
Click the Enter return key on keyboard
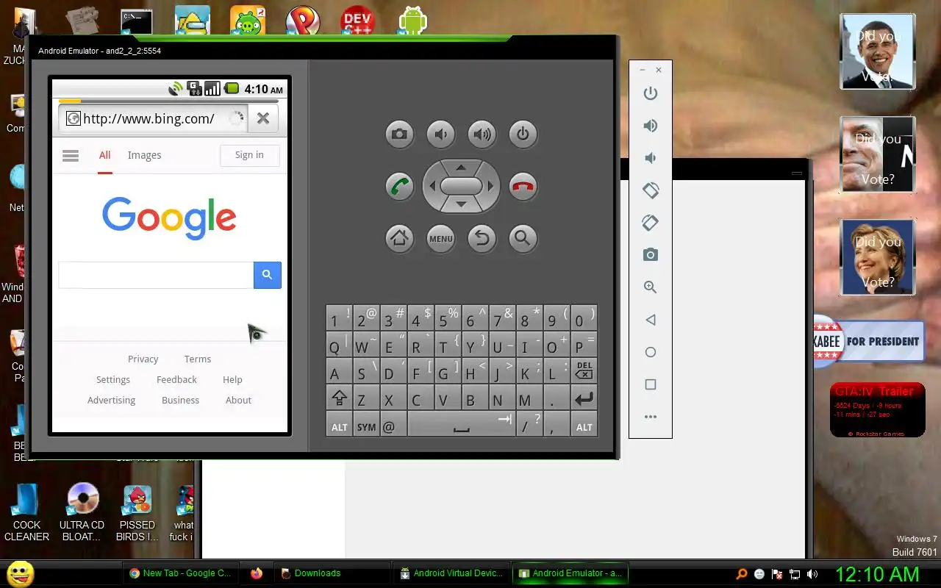[584, 398]
